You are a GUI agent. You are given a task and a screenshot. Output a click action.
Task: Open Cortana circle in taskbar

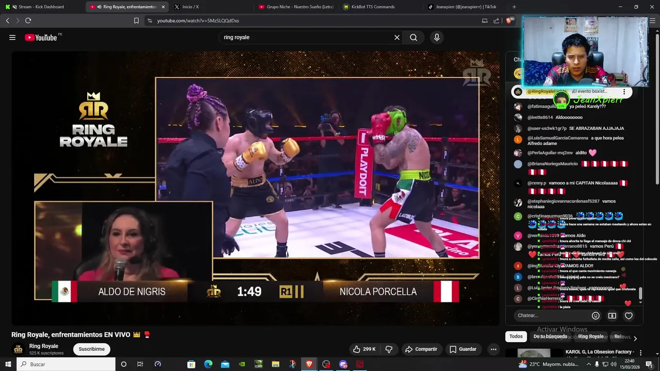point(124,364)
